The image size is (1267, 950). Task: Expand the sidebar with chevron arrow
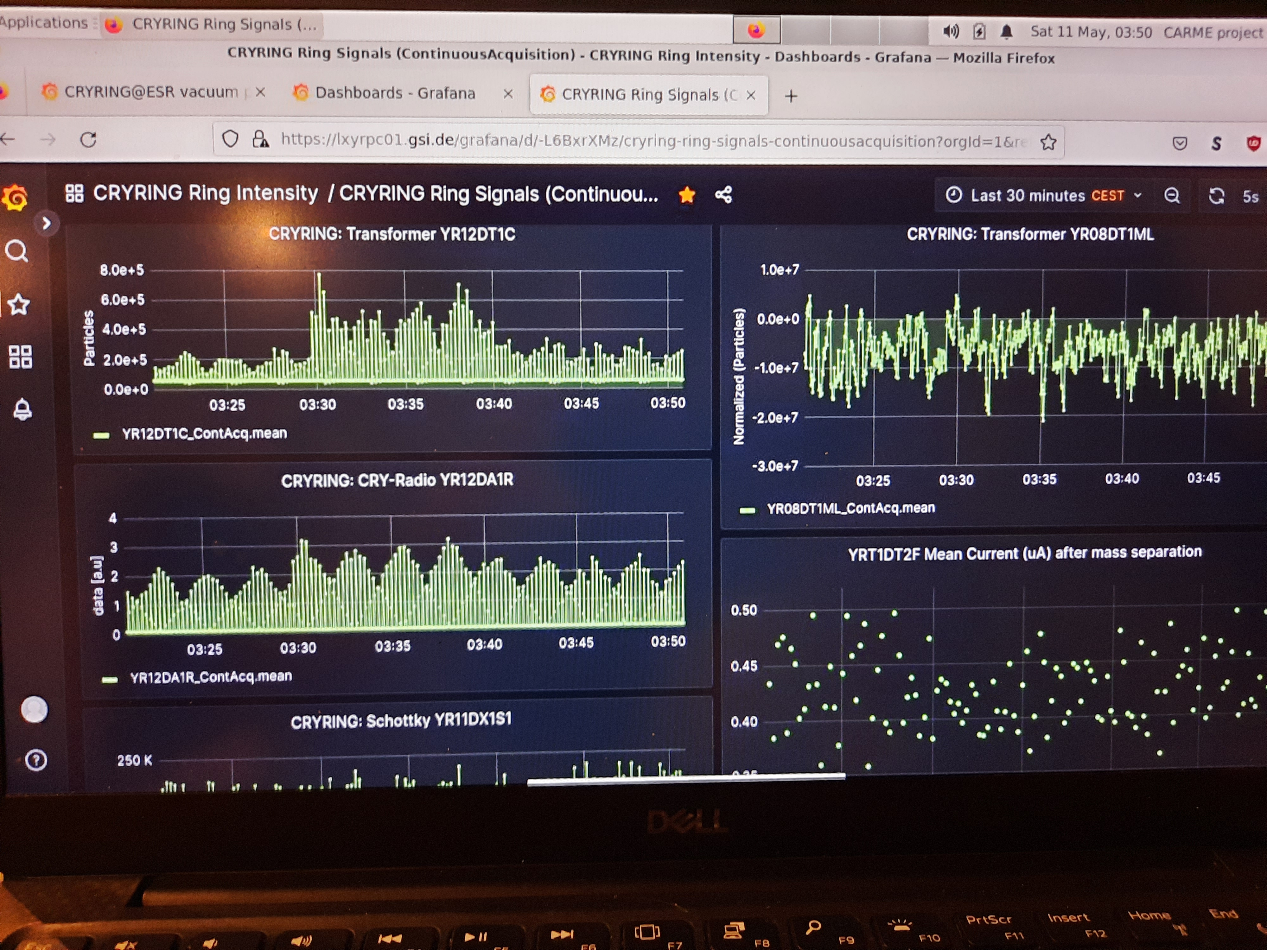pos(47,223)
